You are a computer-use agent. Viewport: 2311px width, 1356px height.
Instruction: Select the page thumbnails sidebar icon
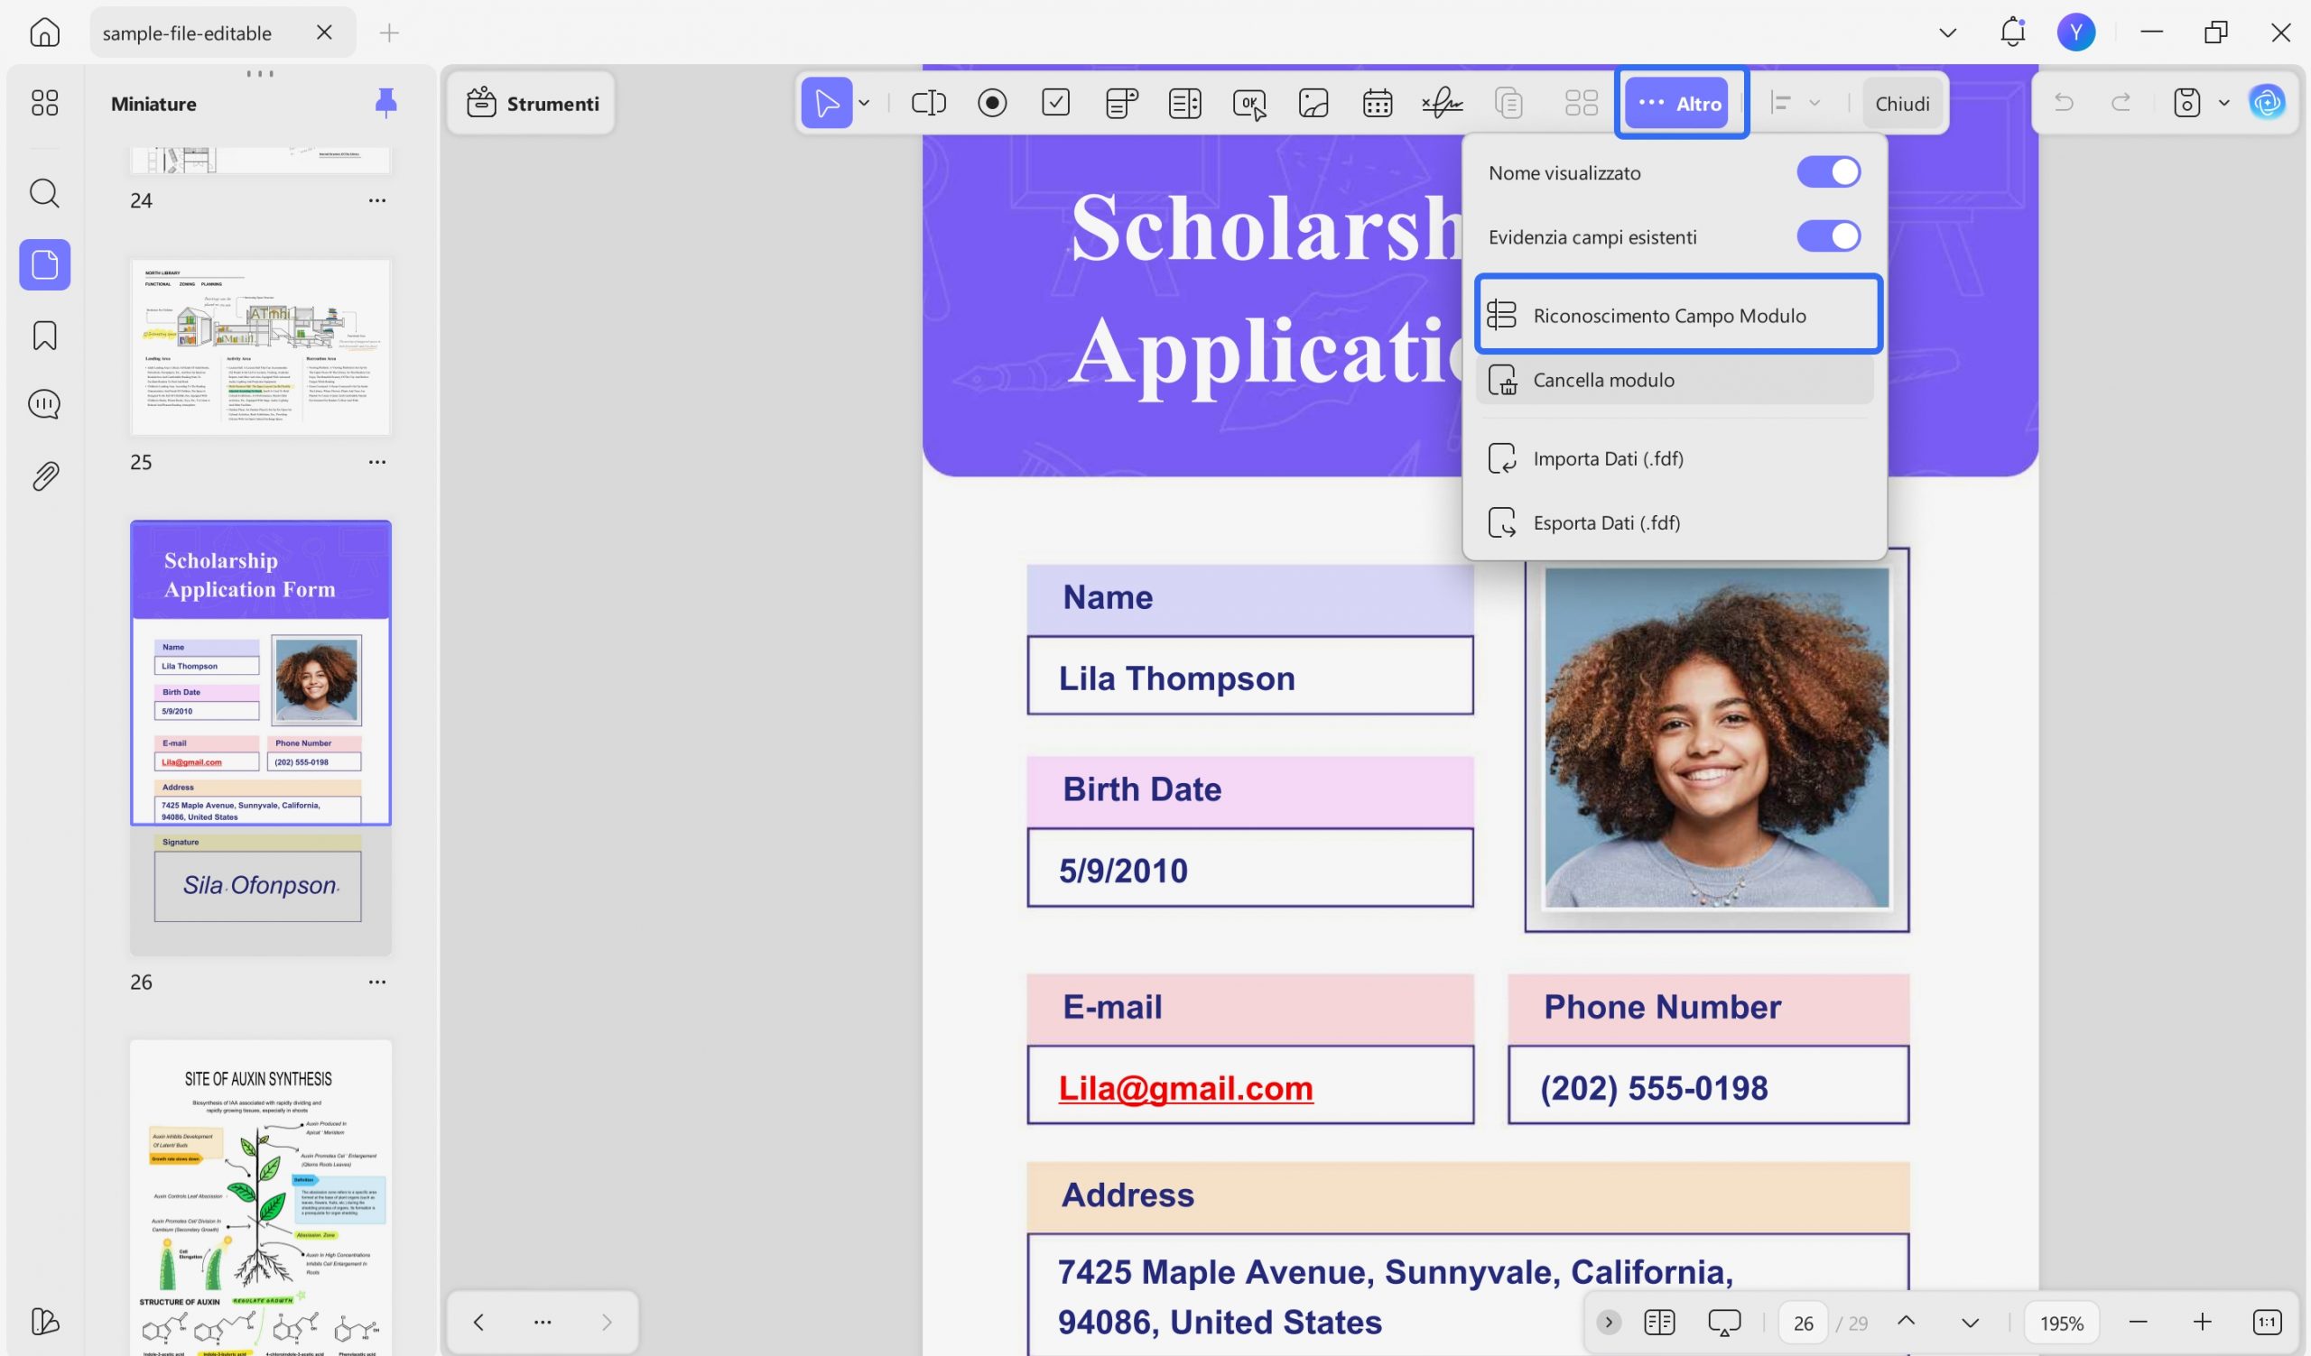point(44,264)
